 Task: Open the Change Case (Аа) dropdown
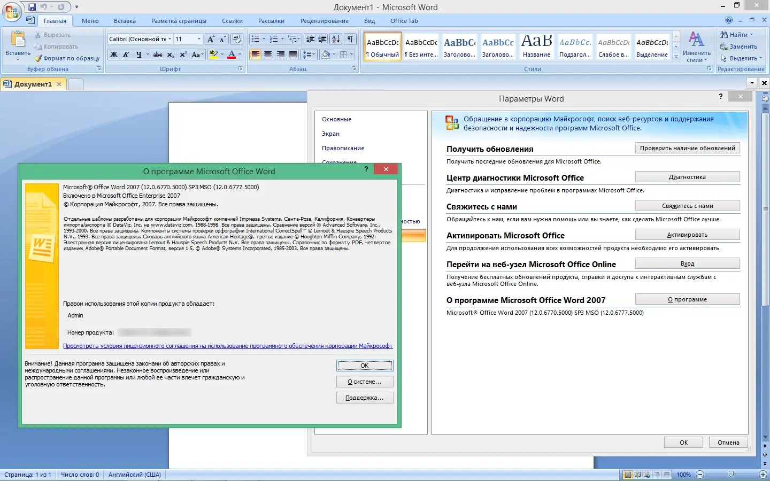(197, 55)
